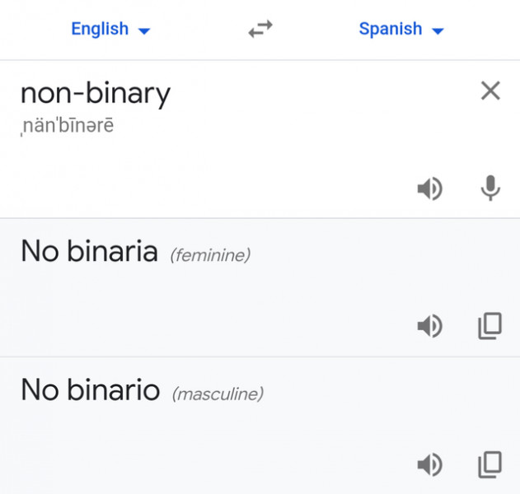Listen to the English word non-binary
Image resolution: width=520 pixels, height=494 pixels.
click(x=429, y=189)
